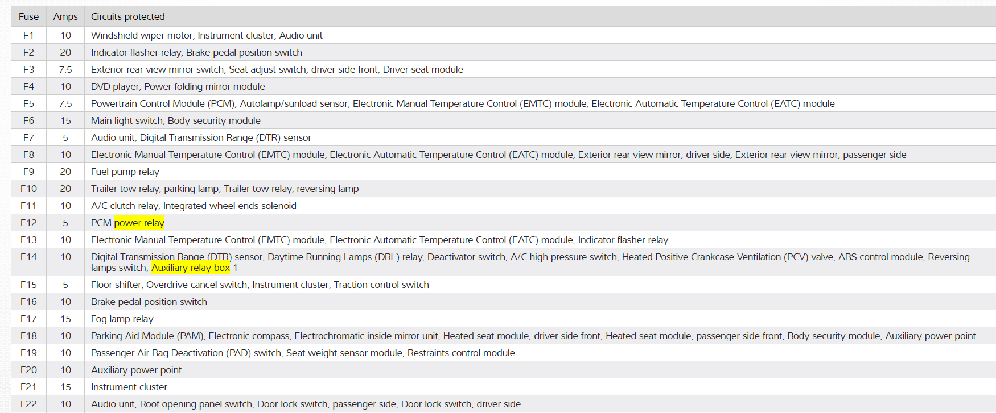Click the 'Main light switch, Body security module' entry
Image resolution: width=996 pixels, height=413 pixels.
pos(176,120)
